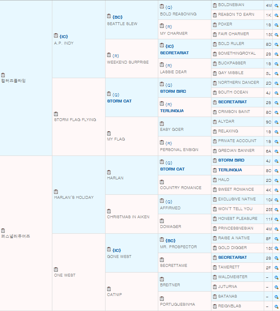Open the TERLINGUA link above HALO

(230, 170)
